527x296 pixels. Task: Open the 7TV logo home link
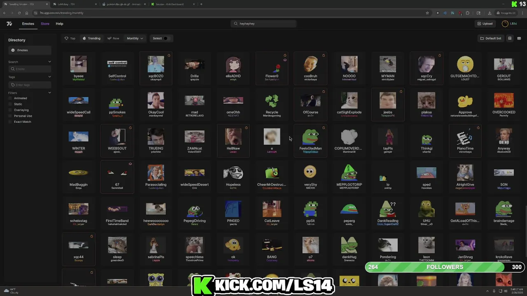pos(9,23)
